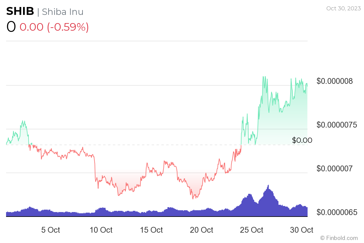Click the SHIB ticker symbol
The image size is (364, 243).
tap(20, 12)
